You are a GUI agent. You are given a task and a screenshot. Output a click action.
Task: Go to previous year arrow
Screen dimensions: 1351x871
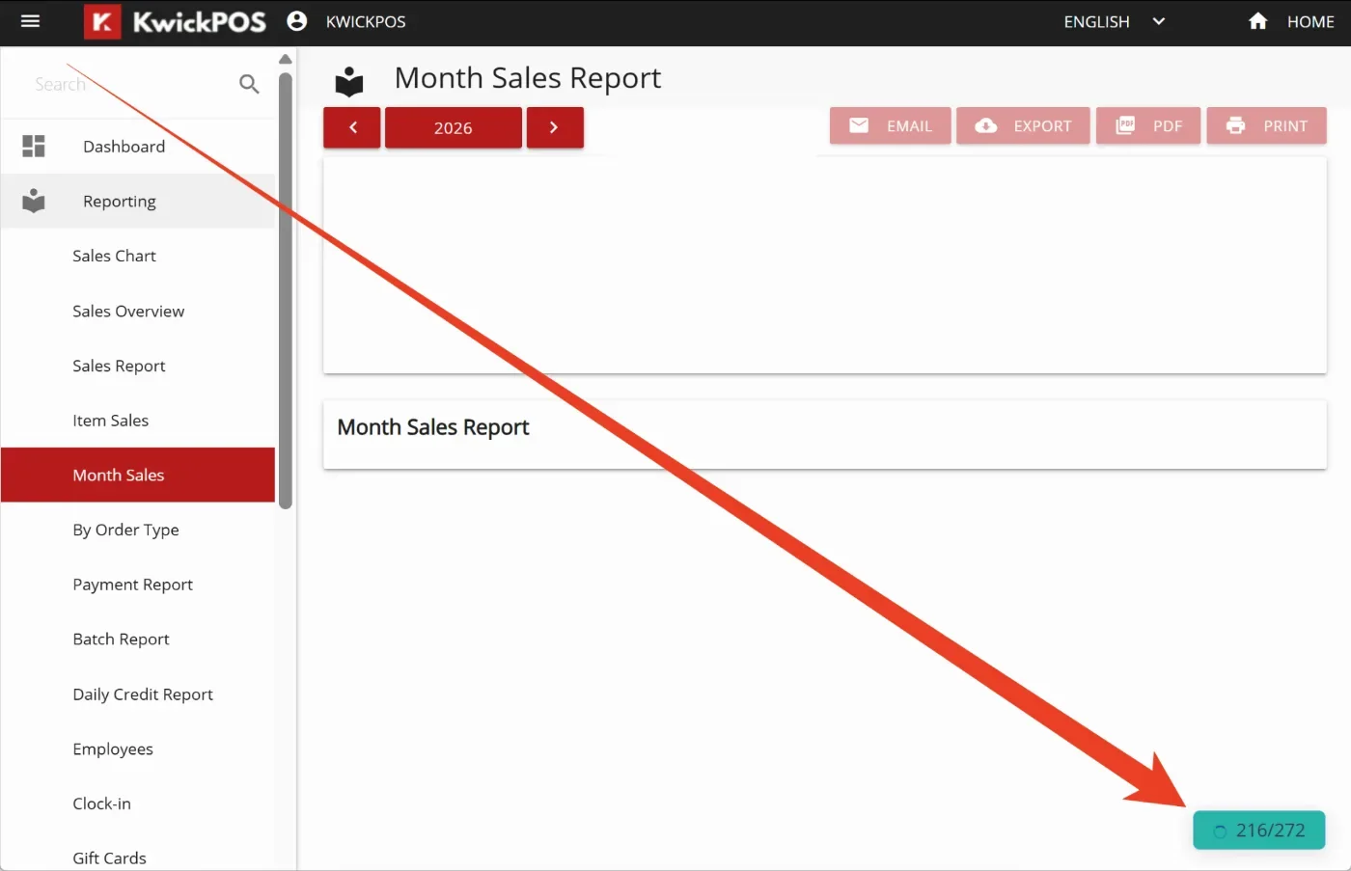(352, 127)
